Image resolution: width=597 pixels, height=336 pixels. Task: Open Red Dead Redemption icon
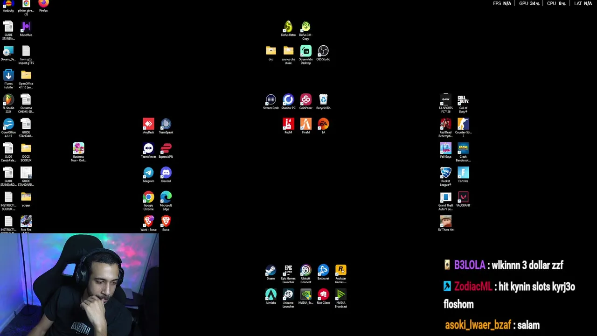[x=446, y=128]
